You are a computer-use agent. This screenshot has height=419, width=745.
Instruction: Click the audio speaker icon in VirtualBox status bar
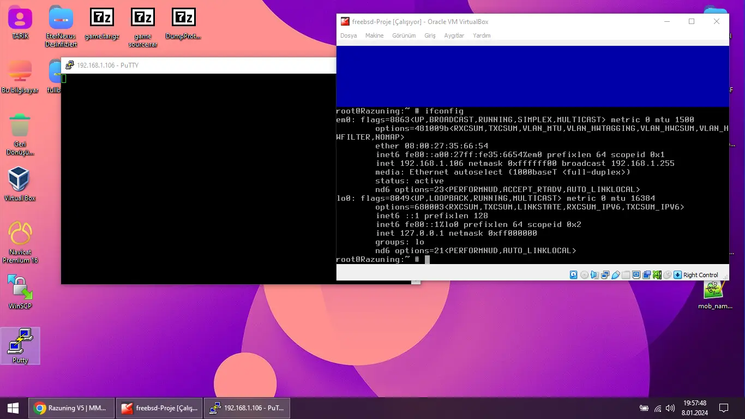tap(594, 275)
